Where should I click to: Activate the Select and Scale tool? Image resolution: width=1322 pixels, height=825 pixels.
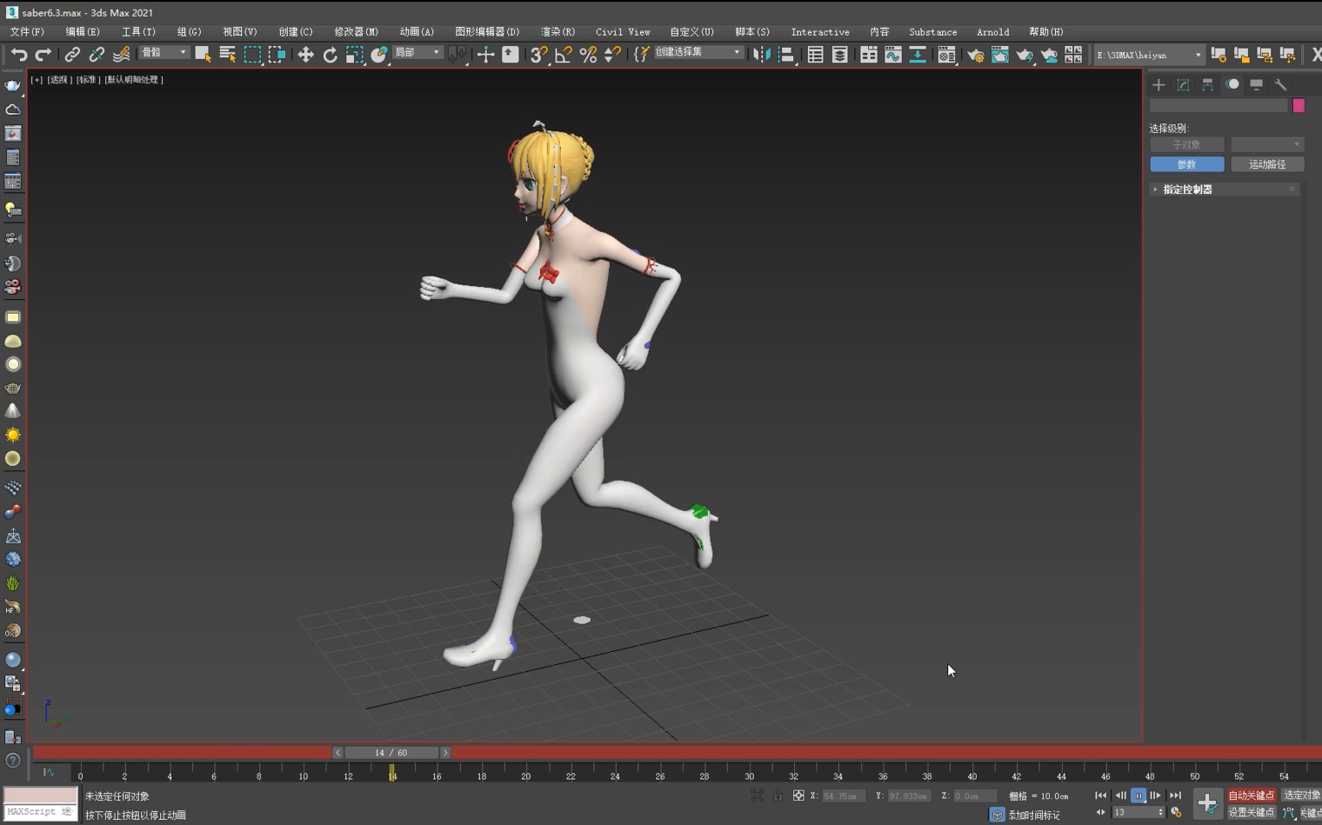[354, 55]
